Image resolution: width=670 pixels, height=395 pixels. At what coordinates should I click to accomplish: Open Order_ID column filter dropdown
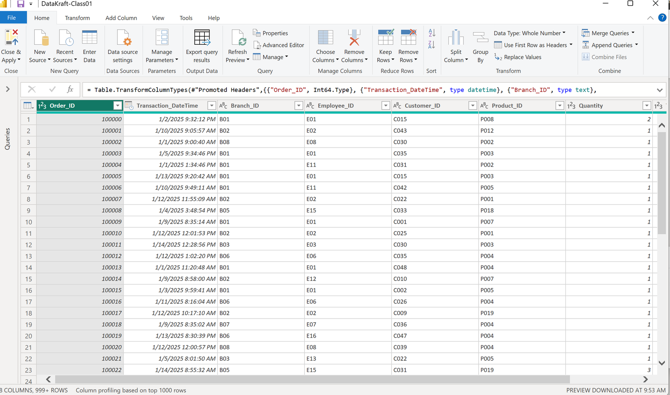118,106
